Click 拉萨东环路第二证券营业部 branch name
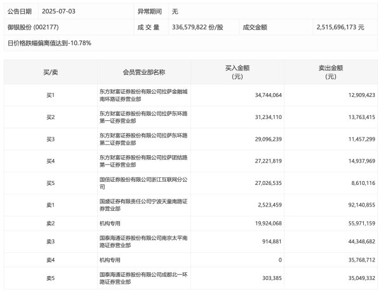 click(144, 139)
